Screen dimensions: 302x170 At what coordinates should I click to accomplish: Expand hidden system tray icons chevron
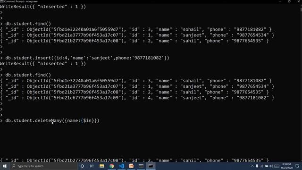click(x=252, y=166)
